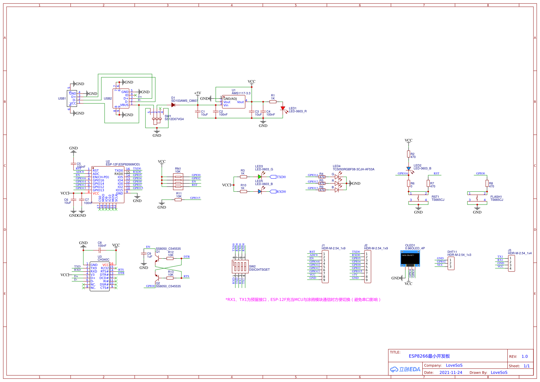Select the R8 470 resistor near GPIO0
This screenshot has width=540, height=382.
coord(487,183)
